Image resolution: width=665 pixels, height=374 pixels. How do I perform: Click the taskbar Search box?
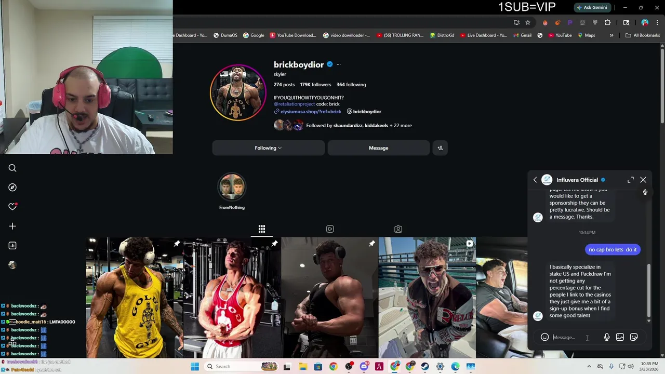point(241,367)
